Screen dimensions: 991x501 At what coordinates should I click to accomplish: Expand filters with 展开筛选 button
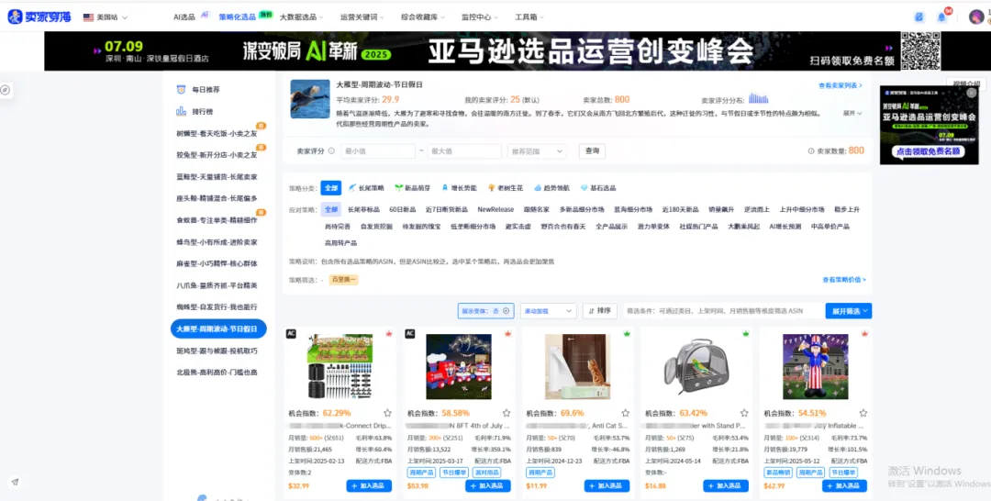pos(848,311)
